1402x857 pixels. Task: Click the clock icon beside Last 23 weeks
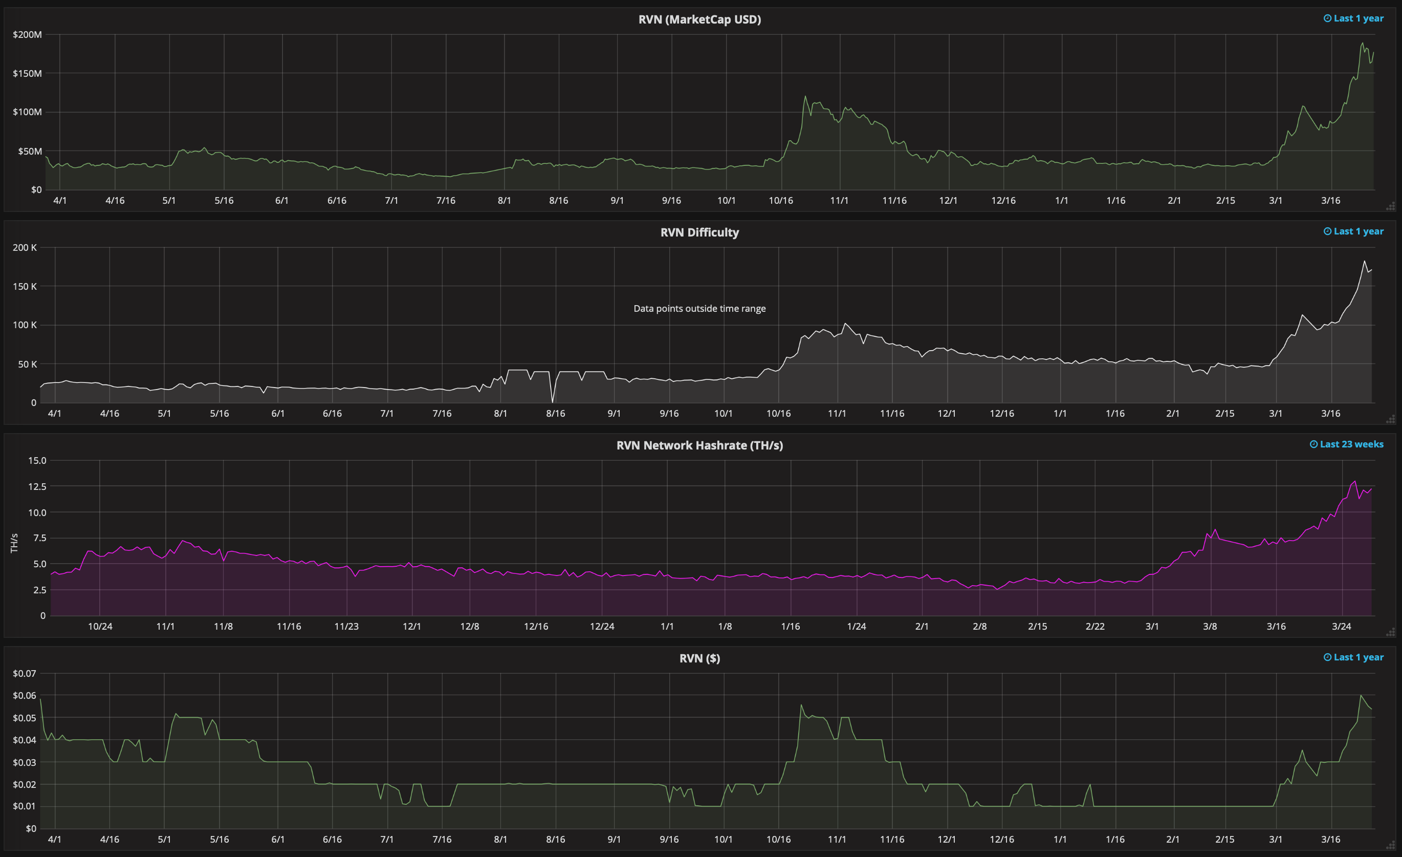click(x=1314, y=444)
